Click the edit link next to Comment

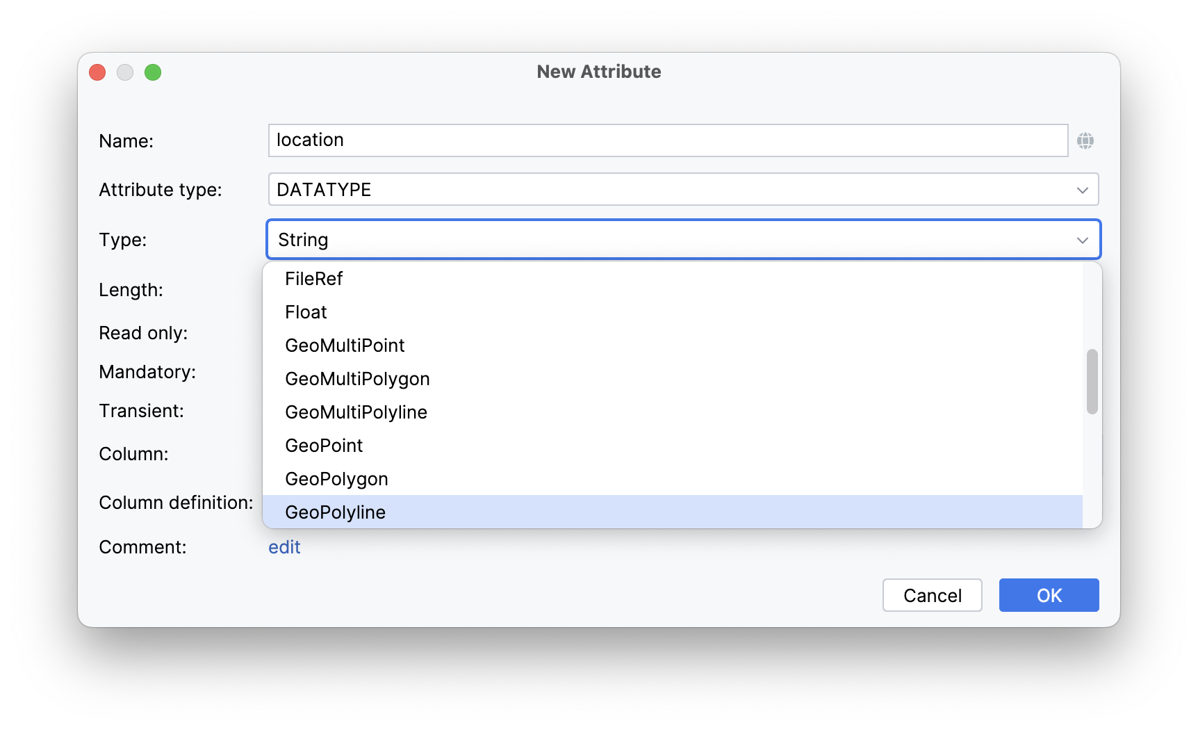pos(284,547)
